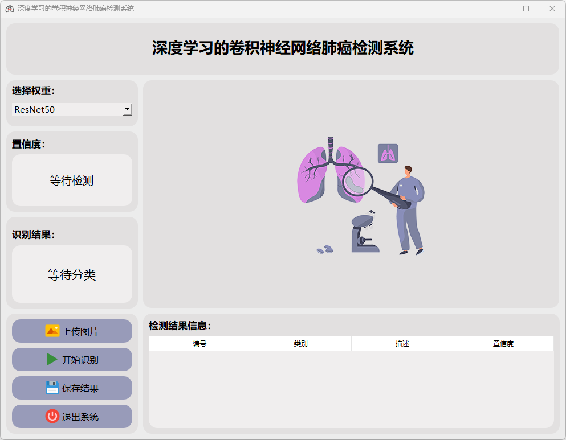Click the 等待分类 result display box
The image size is (566, 440).
[72, 274]
